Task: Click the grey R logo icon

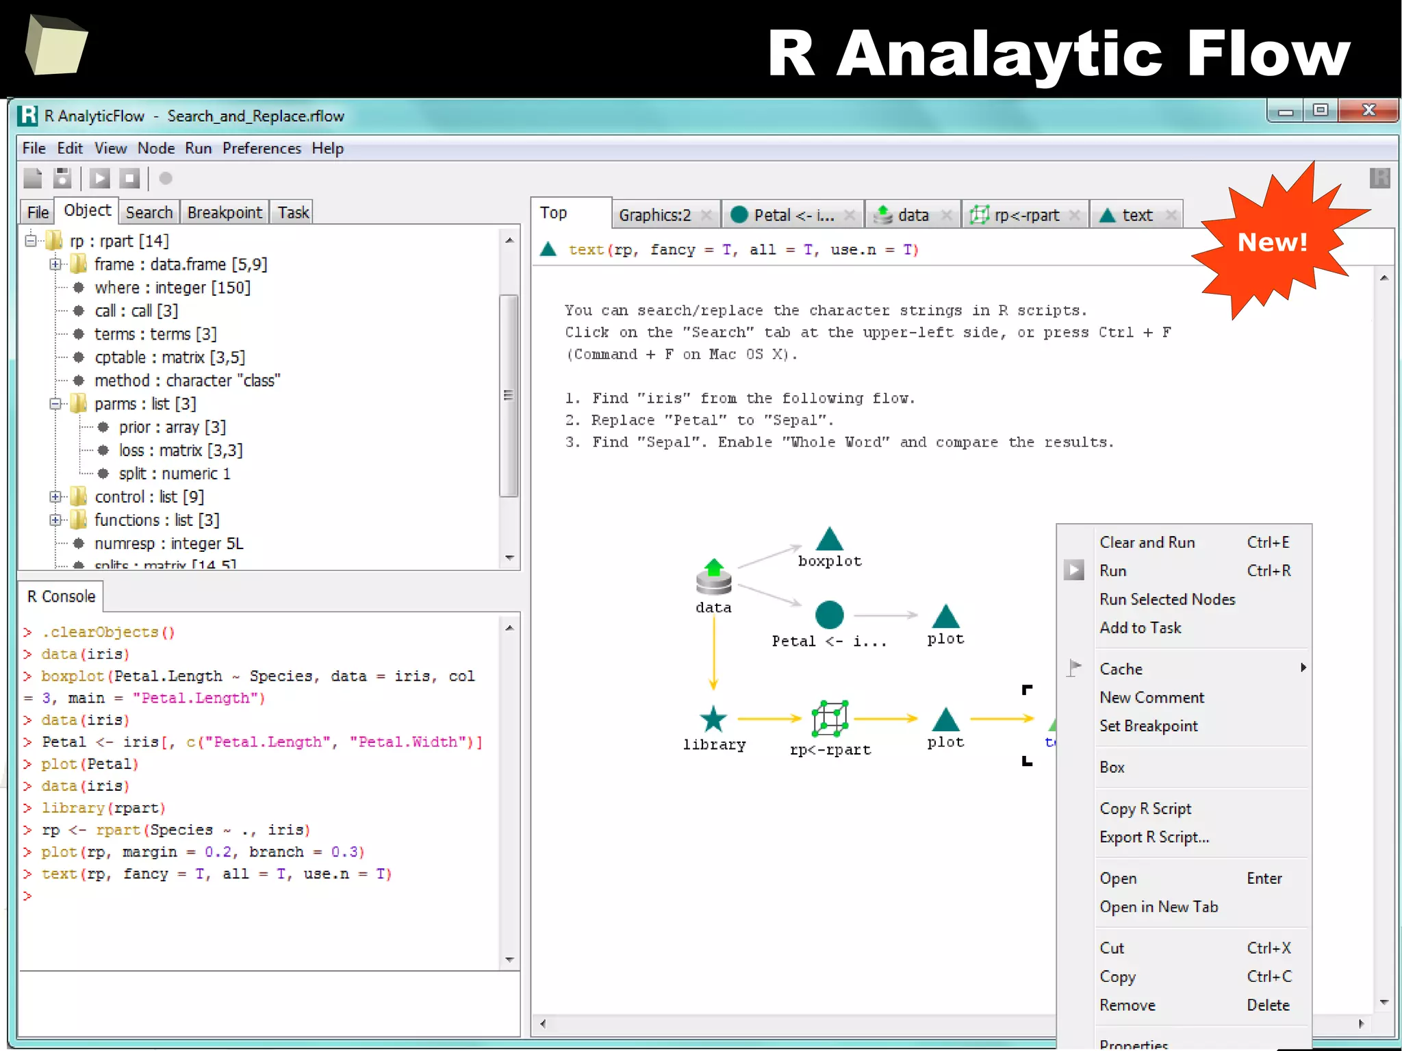Action: coord(1380,178)
